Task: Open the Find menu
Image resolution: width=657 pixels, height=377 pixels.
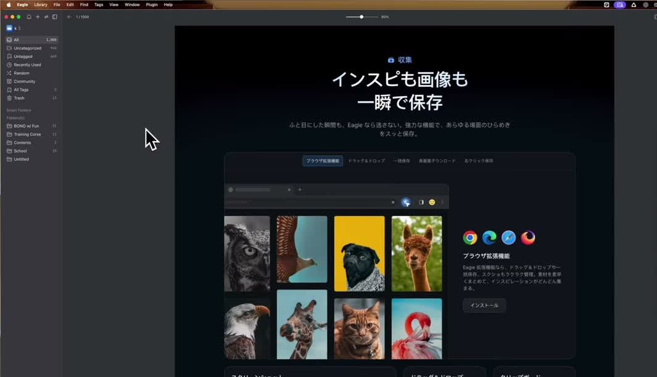Action: pyautogui.click(x=85, y=4)
